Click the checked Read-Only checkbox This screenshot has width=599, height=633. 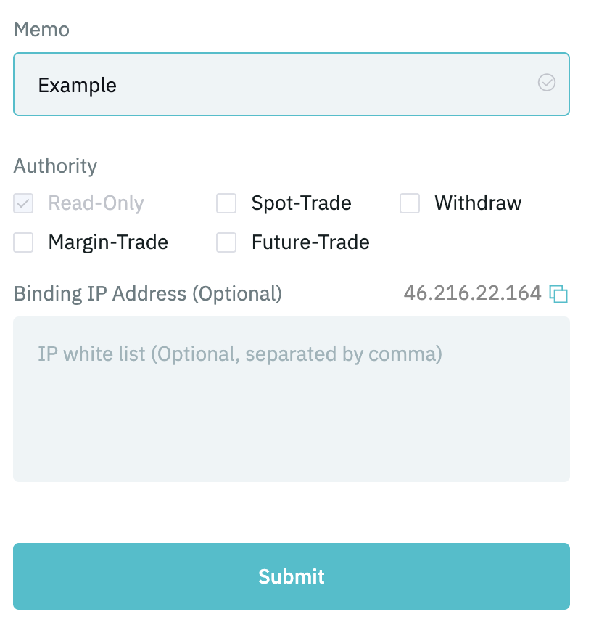tap(23, 203)
